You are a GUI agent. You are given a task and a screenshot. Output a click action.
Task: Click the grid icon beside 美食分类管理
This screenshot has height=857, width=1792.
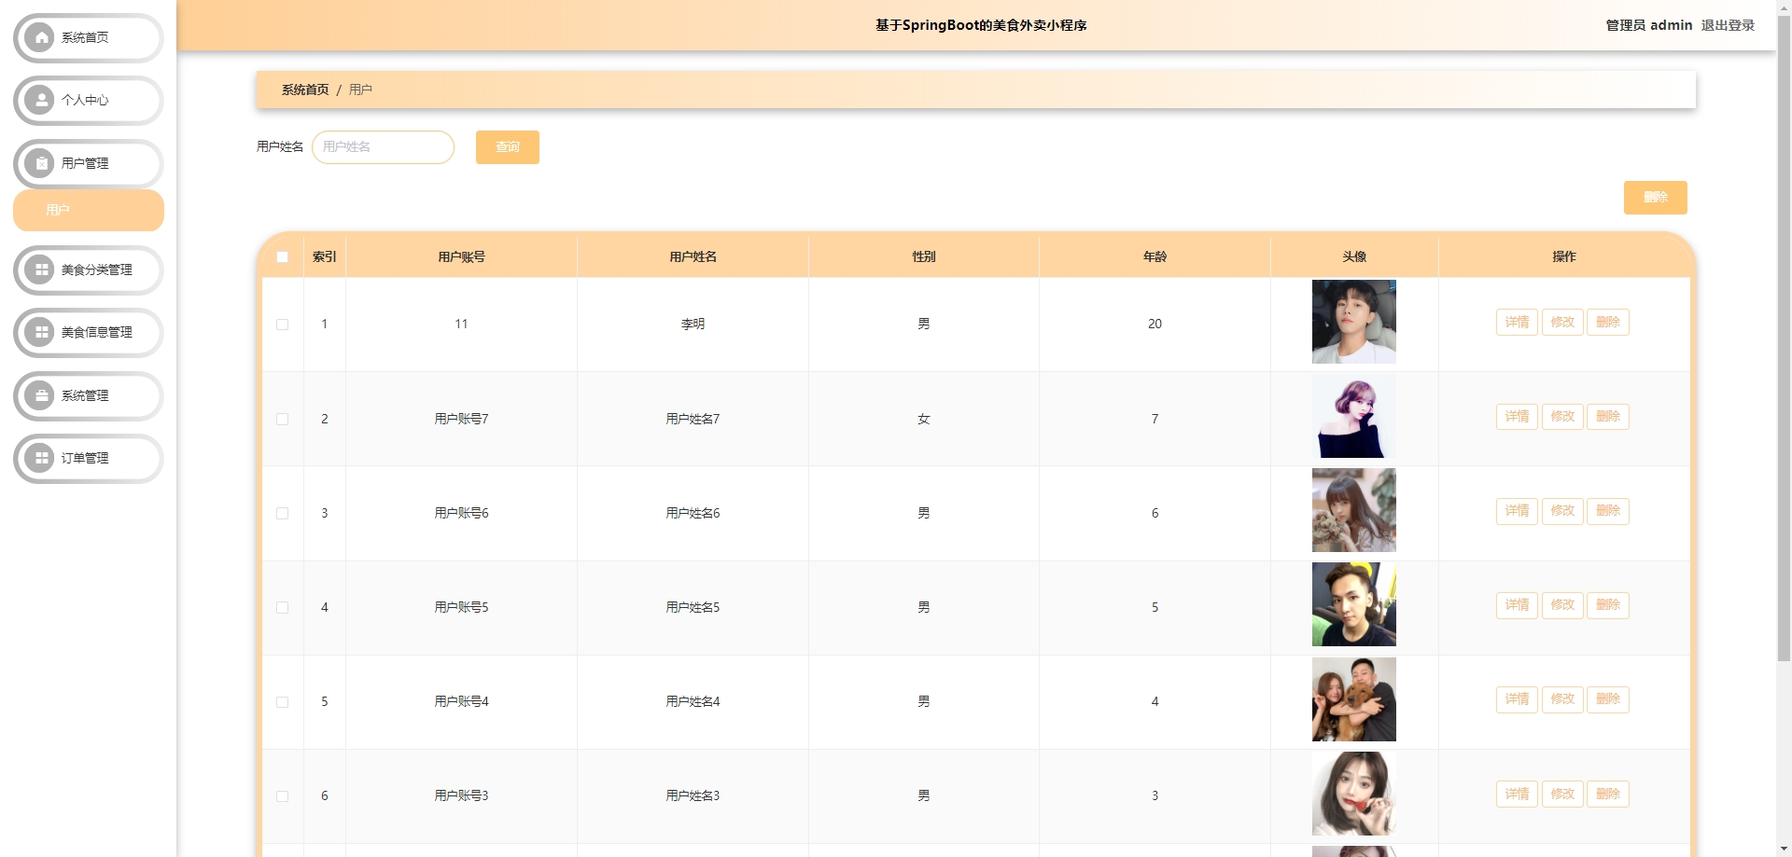40,270
